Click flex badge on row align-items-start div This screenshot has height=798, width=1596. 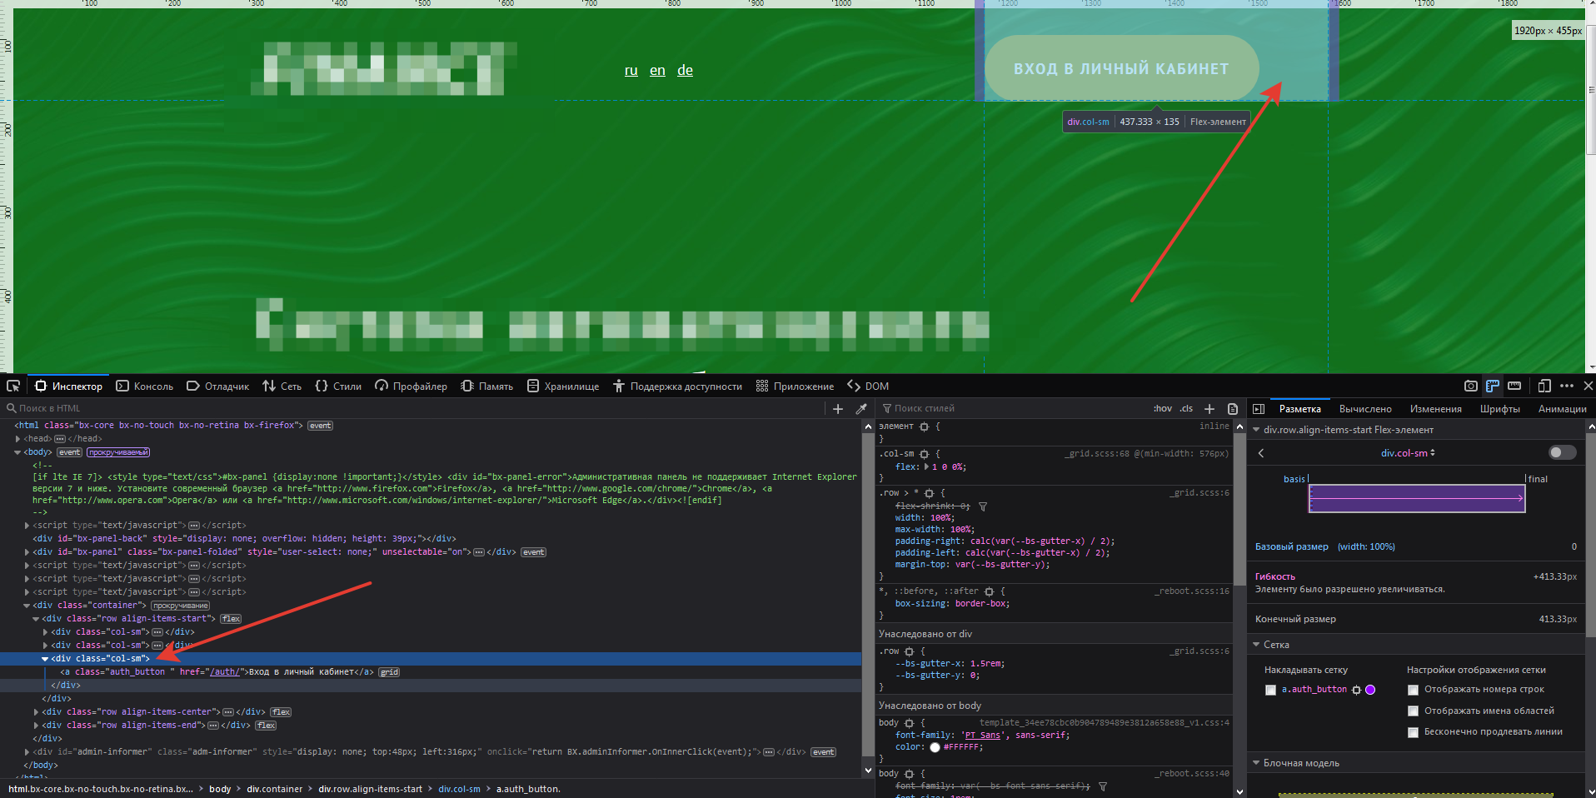point(231,619)
